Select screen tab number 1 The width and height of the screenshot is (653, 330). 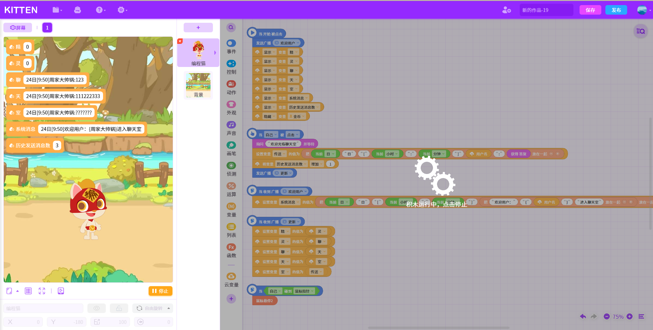(x=47, y=28)
